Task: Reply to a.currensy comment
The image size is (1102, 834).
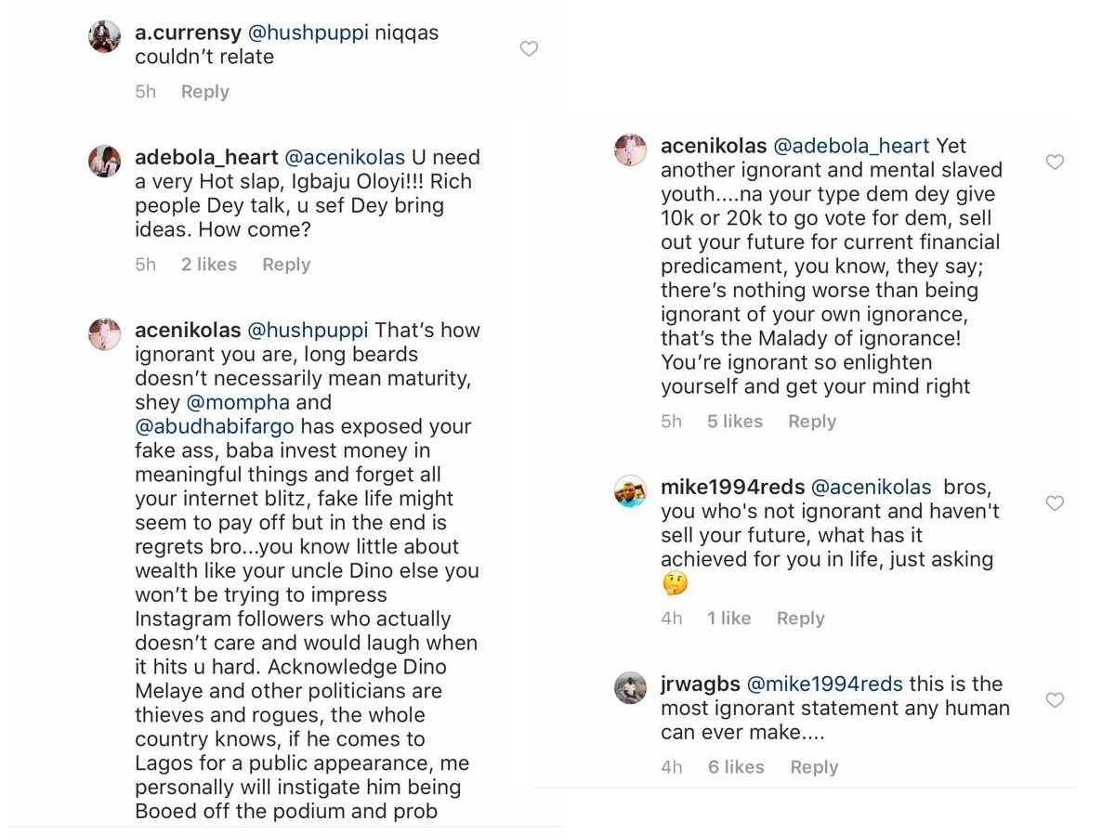Action: coord(204,91)
